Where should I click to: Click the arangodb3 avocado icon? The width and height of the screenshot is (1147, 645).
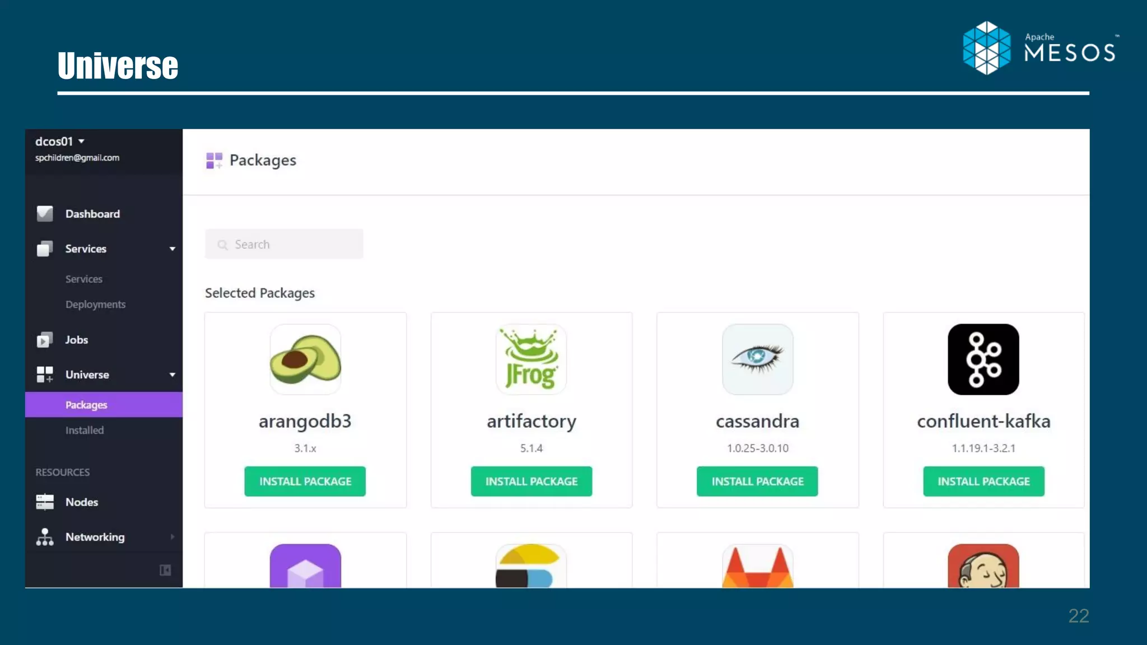pyautogui.click(x=305, y=359)
